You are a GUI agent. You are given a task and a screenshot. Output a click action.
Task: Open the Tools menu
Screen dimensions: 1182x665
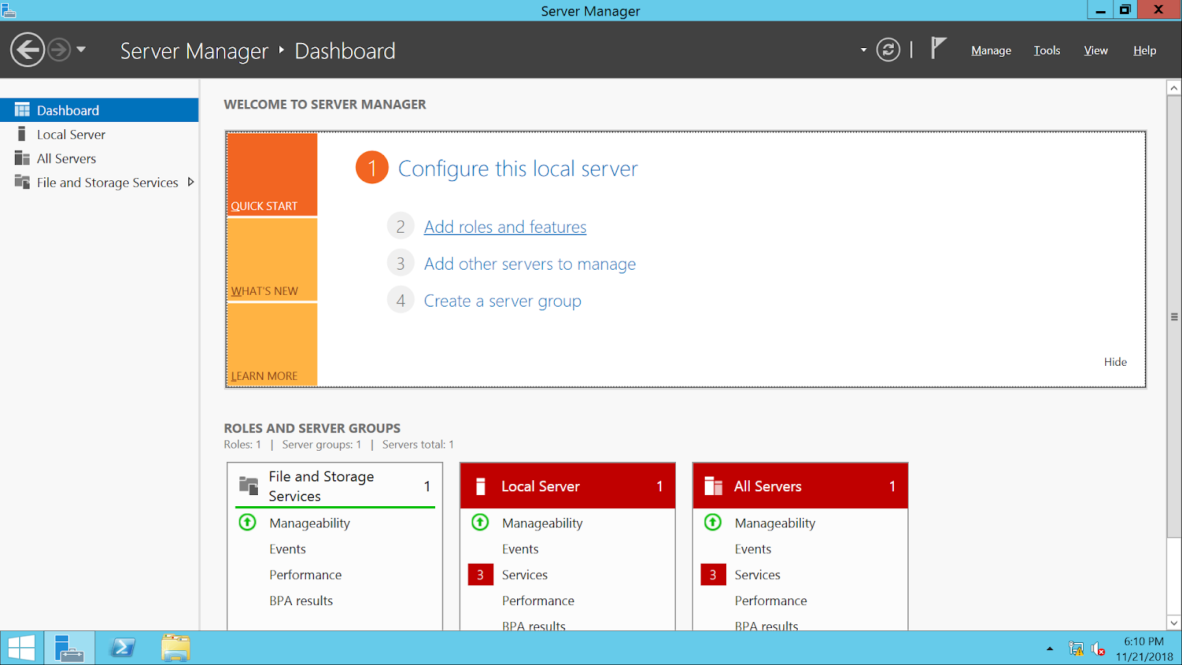(1047, 50)
